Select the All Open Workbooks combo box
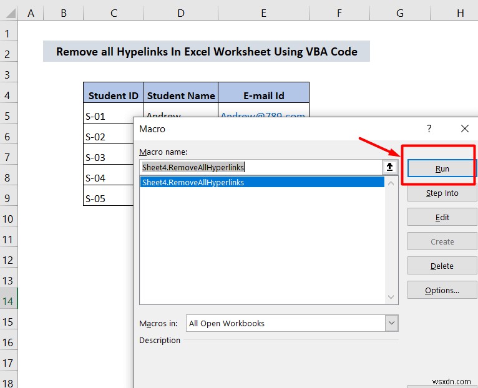 pos(292,323)
